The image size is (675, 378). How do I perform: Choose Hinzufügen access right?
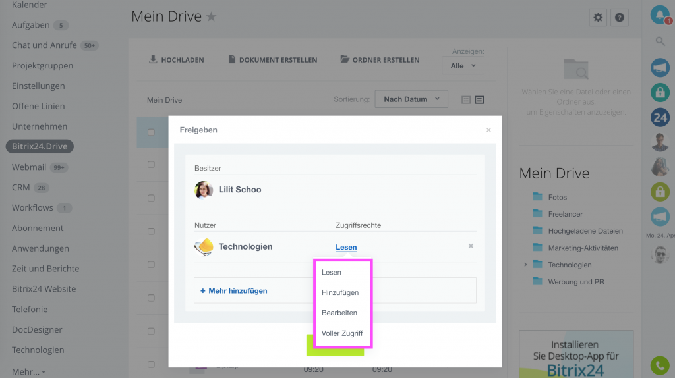(340, 292)
